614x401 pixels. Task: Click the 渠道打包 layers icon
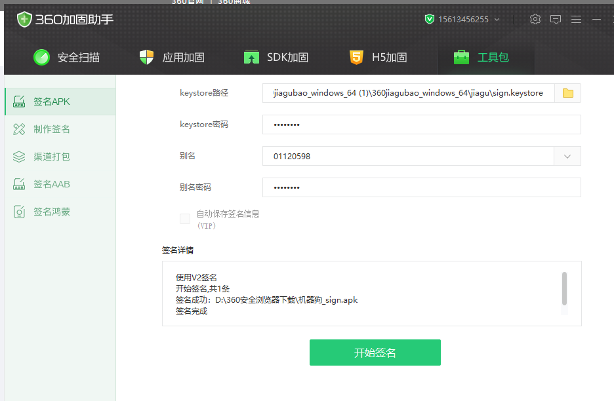coord(19,157)
